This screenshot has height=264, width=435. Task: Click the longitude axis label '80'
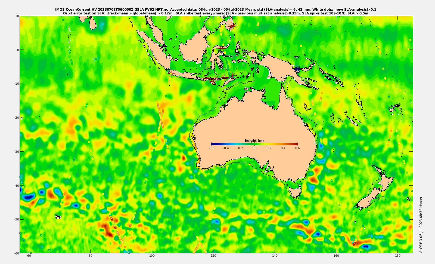tap(91, 256)
